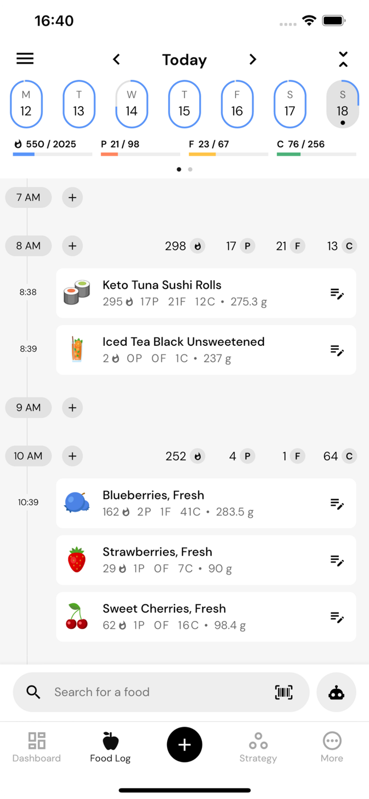Viewport: 369px width, 799px height.
Task: Select Wednesday 14 in the week strip
Action: [132, 104]
